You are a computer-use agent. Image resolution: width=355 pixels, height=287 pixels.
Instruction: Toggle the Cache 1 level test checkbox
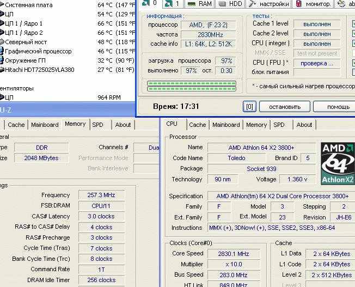(x=353, y=24)
